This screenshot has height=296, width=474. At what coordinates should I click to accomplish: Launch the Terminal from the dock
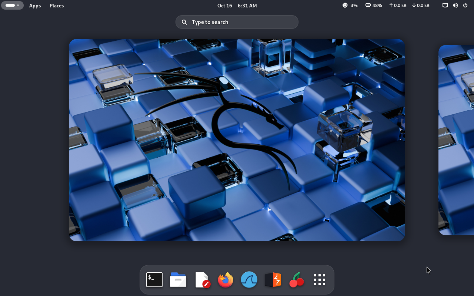click(154, 280)
